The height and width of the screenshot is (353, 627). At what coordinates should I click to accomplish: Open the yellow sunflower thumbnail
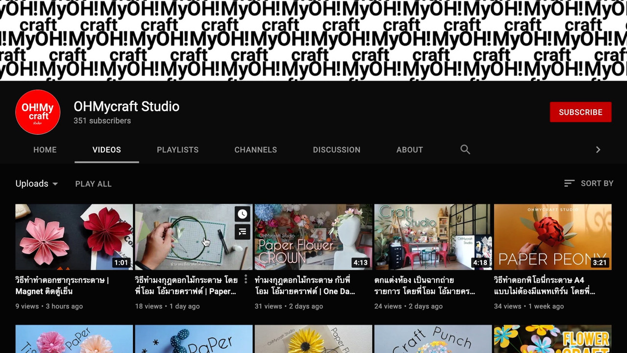click(313, 339)
